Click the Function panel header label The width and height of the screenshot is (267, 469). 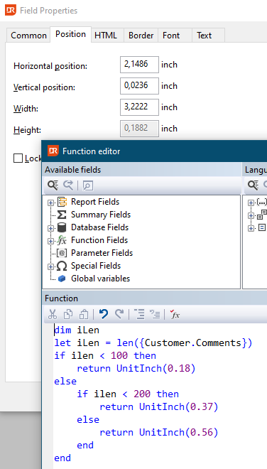(x=61, y=298)
